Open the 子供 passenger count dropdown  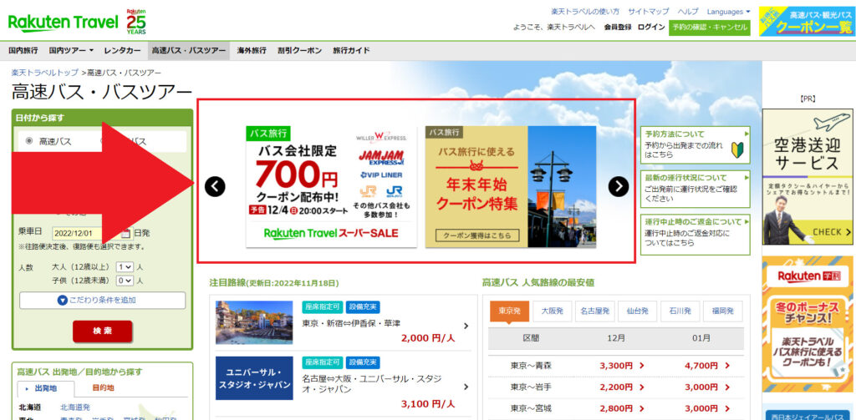(125, 281)
